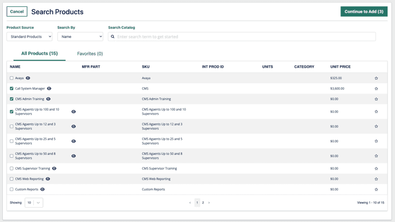
Task: Select CMS Agaents Up to 50 checkbox
Action: click(x=11, y=156)
